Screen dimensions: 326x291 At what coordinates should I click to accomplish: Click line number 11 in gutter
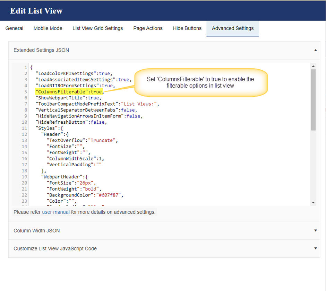(x=24, y=128)
